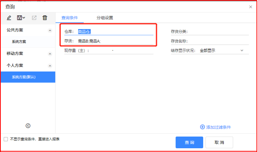
Task: Click the 取消 button
Action: point(219,142)
